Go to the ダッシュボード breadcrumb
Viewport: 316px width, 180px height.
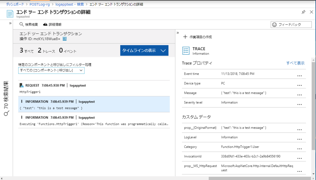click(x=15, y=4)
